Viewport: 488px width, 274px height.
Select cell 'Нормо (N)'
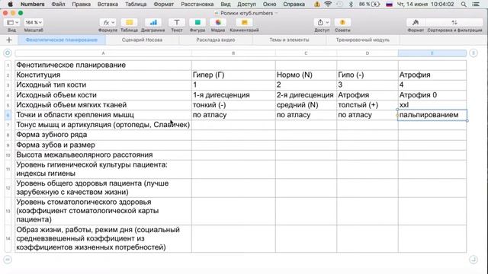click(306, 75)
